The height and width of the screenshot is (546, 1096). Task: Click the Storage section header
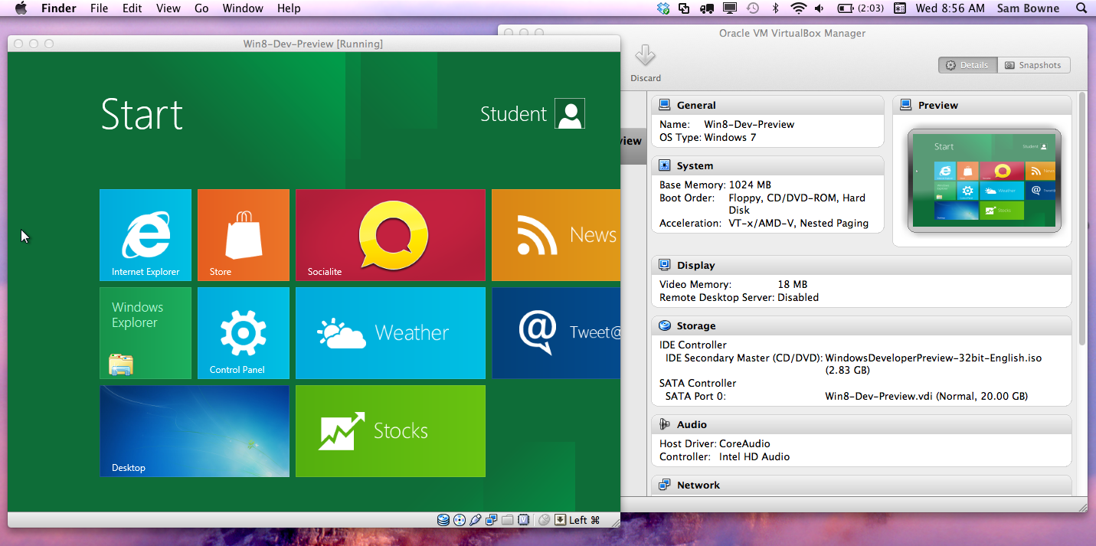tap(695, 325)
